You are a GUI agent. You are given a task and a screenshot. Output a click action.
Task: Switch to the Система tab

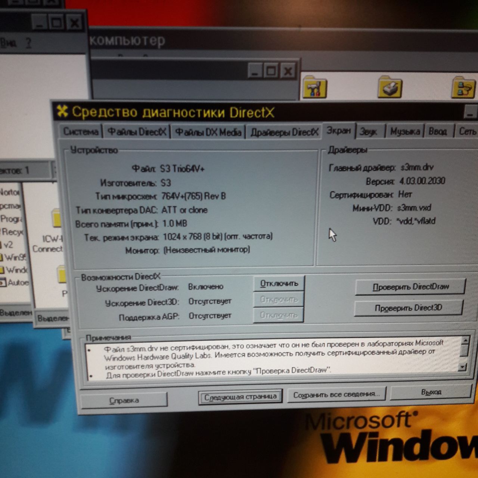click(81, 131)
